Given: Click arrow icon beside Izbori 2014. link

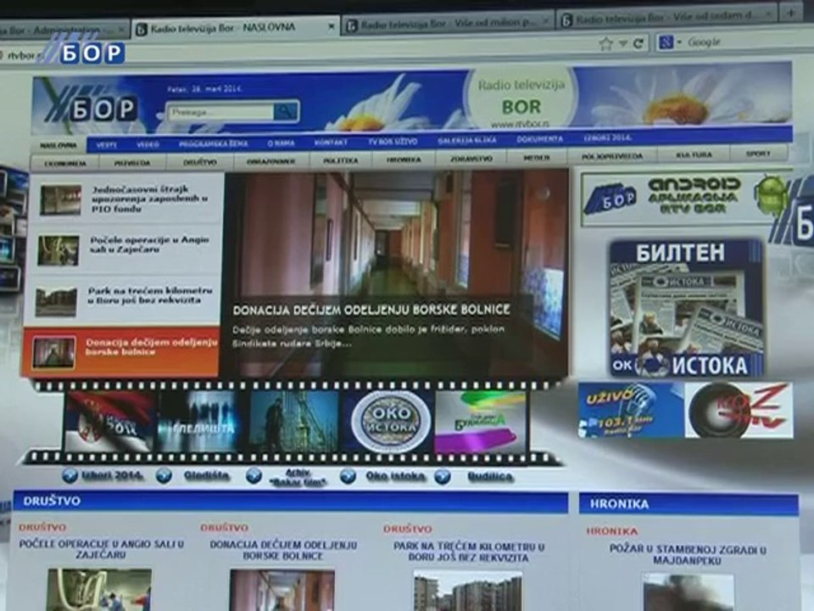Looking at the screenshot, I should (x=70, y=476).
